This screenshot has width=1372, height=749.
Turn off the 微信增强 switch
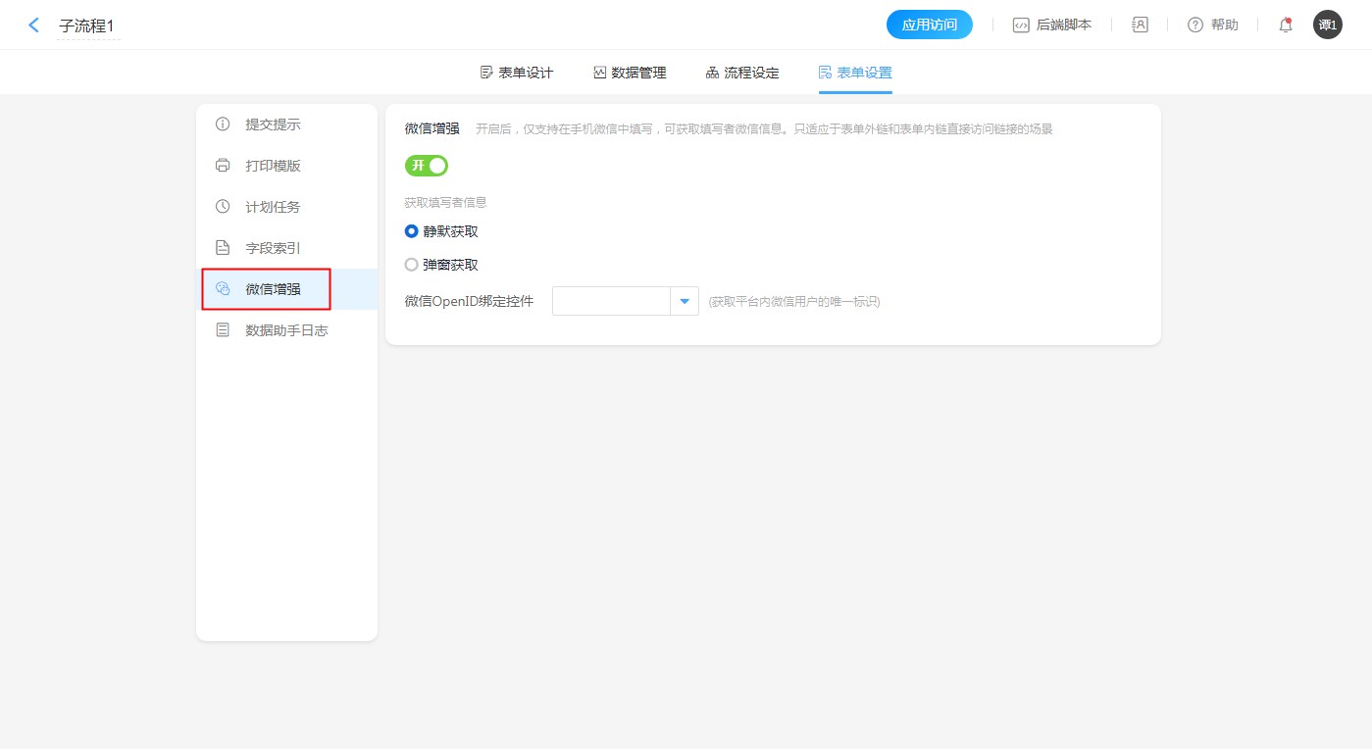pos(427,166)
